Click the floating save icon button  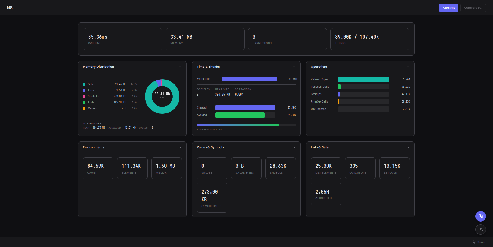click(480, 216)
